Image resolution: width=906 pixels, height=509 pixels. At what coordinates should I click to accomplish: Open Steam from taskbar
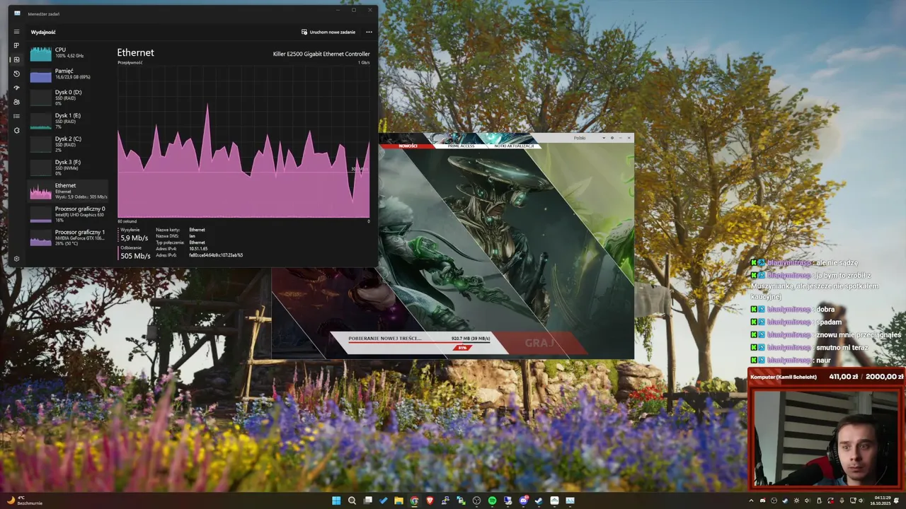pyautogui.click(x=539, y=501)
